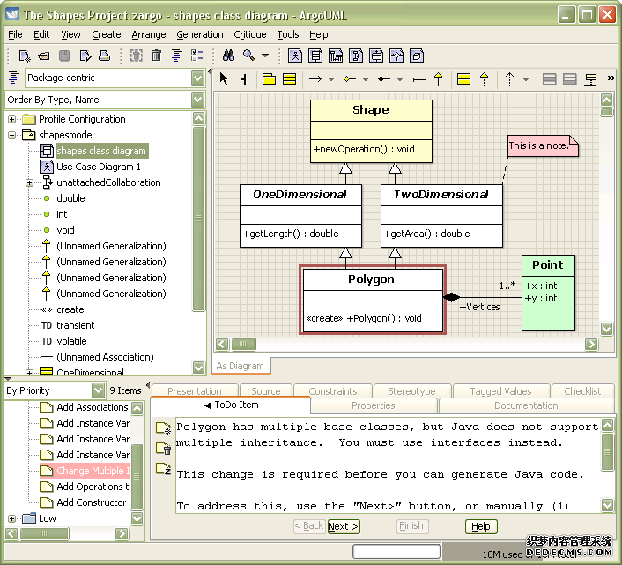This screenshot has height=565, width=622.
Task: Create a new Sequence diagram icon
Action: 336,56
